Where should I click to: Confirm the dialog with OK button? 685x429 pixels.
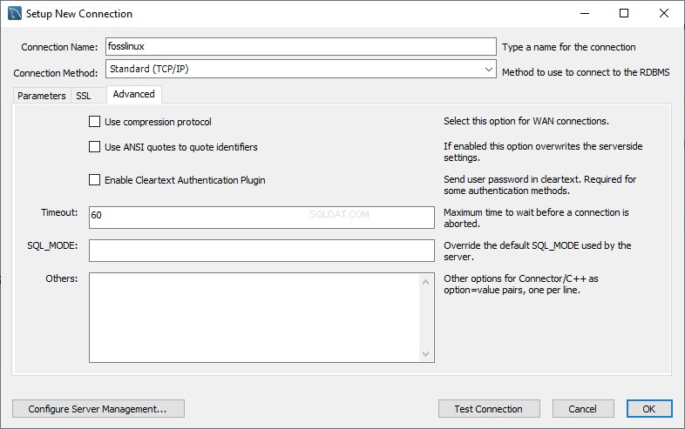point(649,409)
